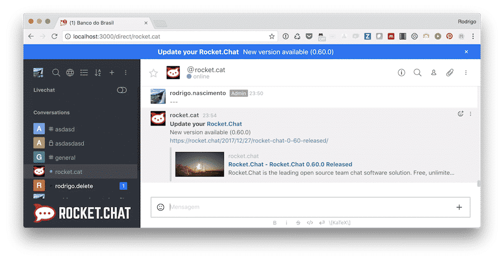Click the unread badge on rodrigo.delete
Image resolution: width=504 pixels, height=261 pixels.
(x=124, y=186)
